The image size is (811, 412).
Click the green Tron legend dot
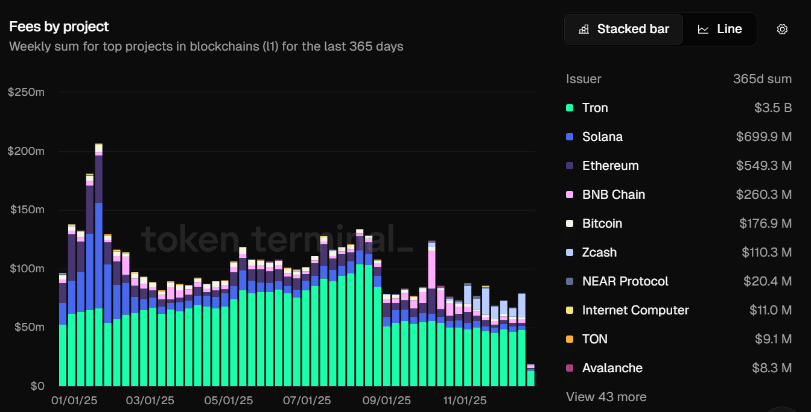570,108
